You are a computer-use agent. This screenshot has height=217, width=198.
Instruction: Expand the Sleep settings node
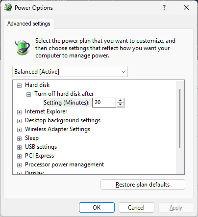19,138
